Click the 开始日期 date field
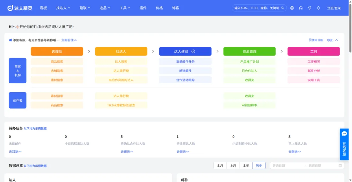 286,166
